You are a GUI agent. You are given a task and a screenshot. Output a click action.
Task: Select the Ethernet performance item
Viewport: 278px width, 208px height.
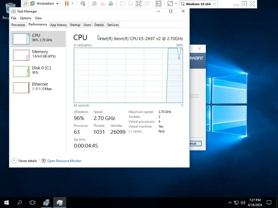pyautogui.click(x=38, y=88)
